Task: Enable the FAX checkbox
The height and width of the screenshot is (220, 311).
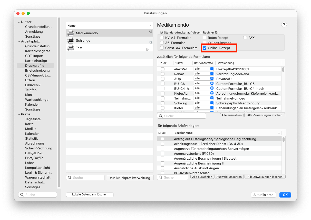Action: click(x=245, y=38)
